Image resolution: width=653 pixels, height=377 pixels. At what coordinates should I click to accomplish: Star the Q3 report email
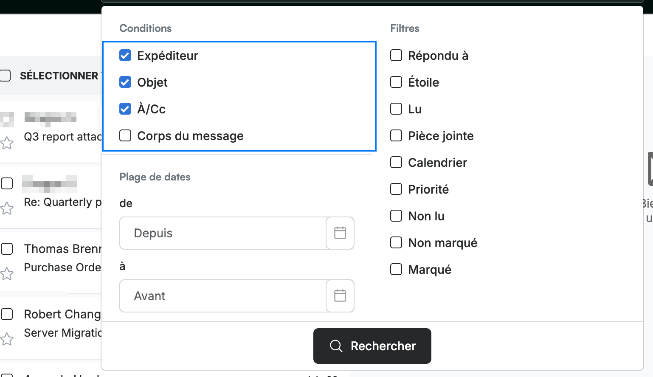coord(7,143)
